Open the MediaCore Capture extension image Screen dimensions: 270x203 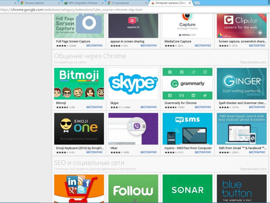pos(187,26)
